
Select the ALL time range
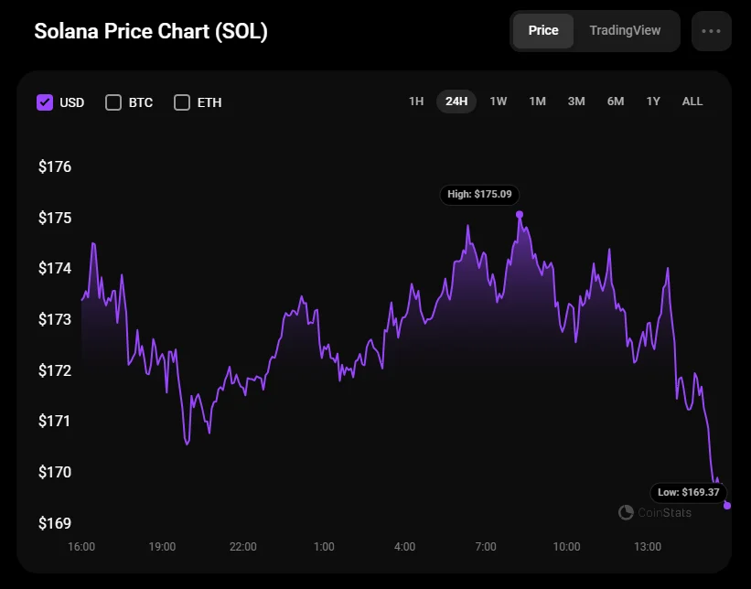[692, 102]
